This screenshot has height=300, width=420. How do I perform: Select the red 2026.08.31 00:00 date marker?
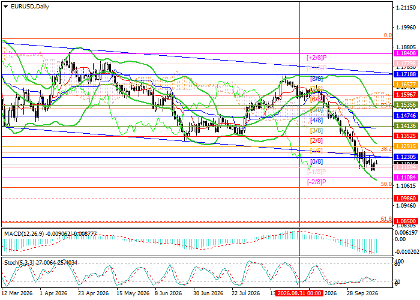299,293
